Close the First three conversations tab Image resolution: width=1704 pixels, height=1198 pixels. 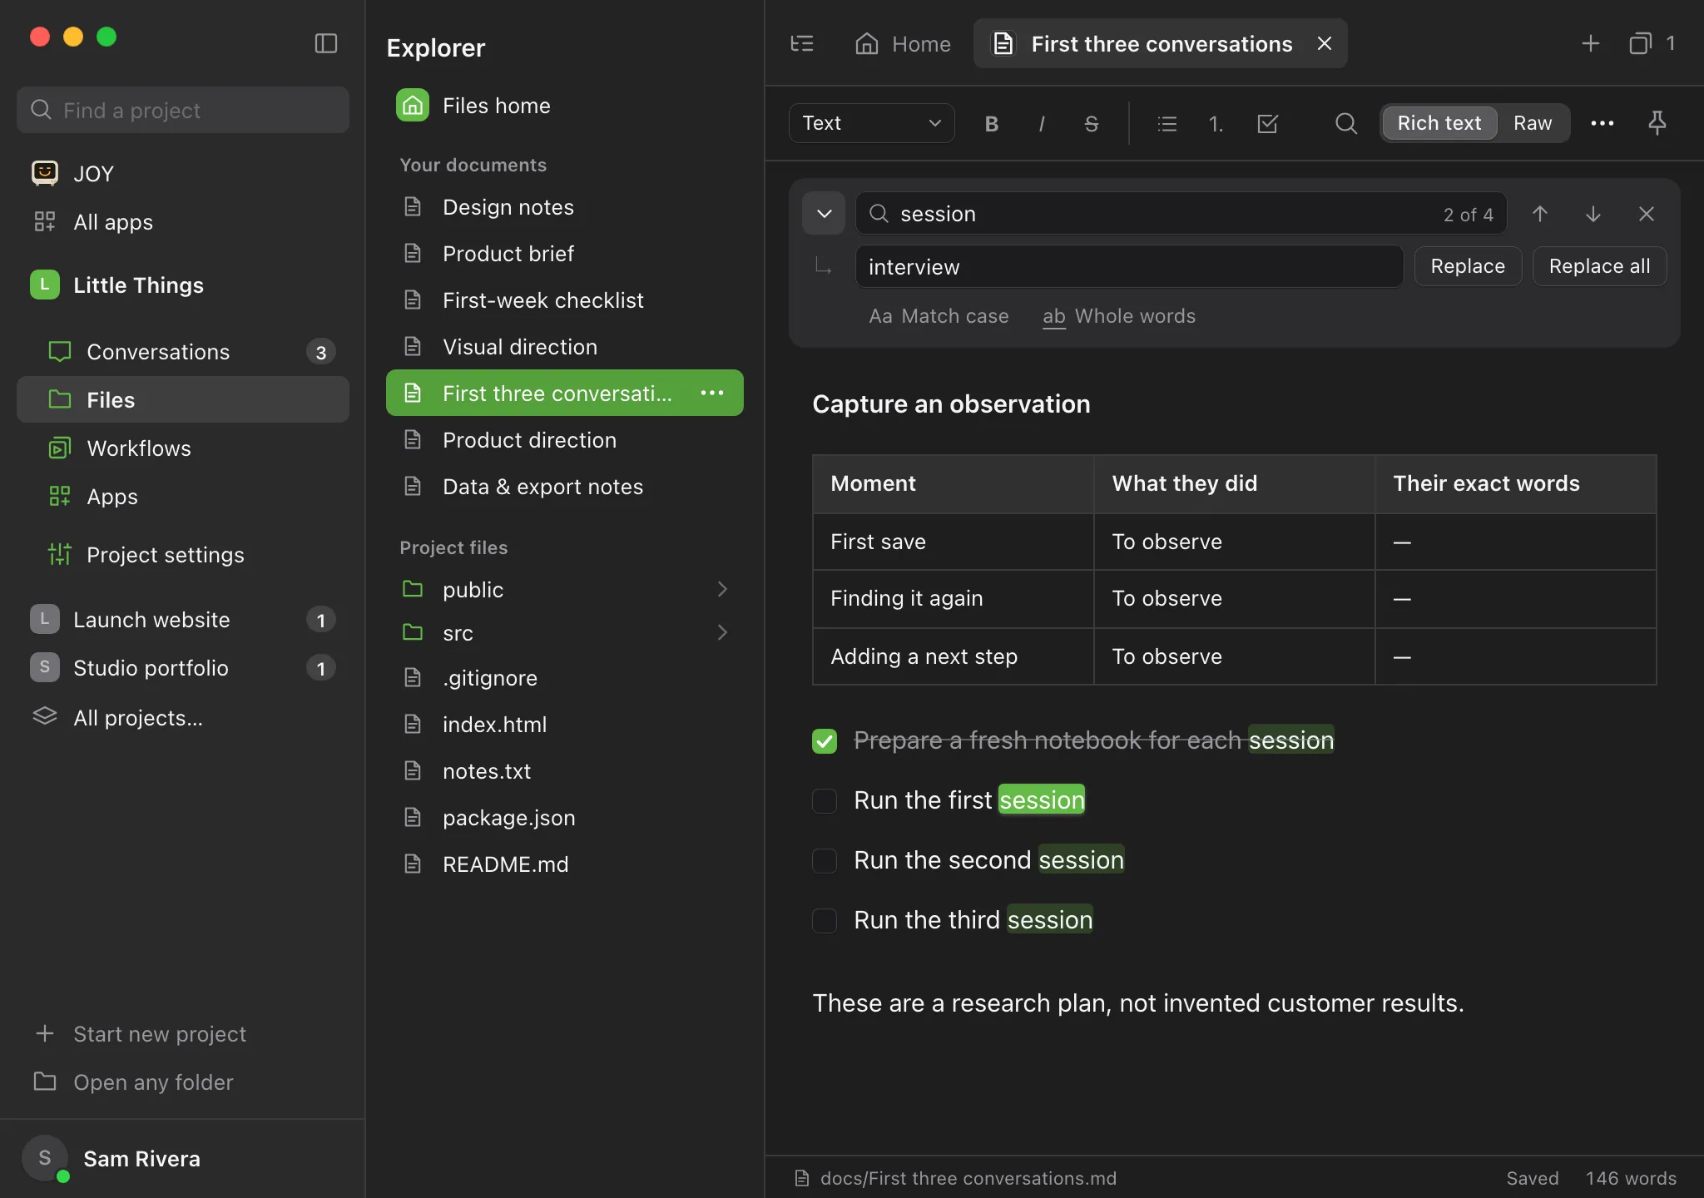point(1325,43)
